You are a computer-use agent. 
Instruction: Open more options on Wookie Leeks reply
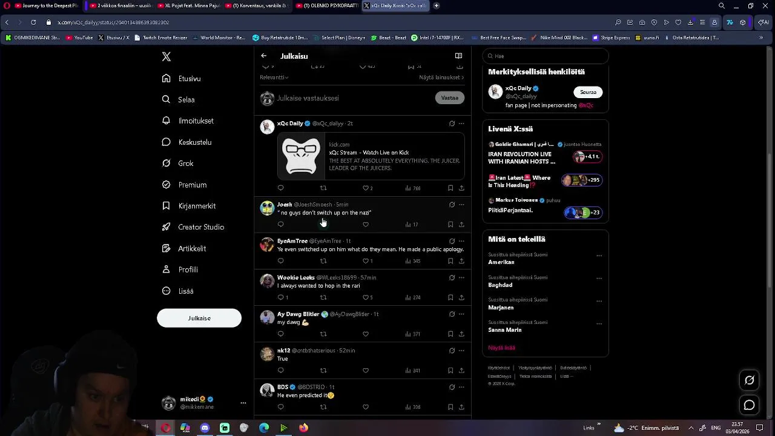[x=461, y=277]
